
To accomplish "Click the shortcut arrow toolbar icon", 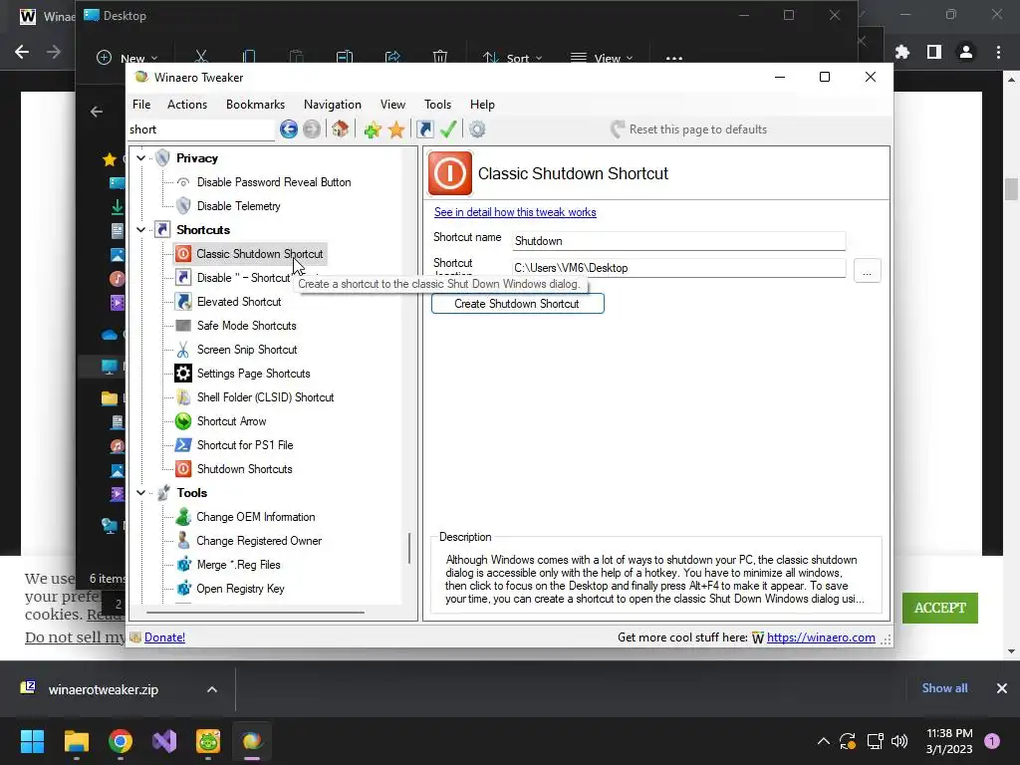I will click(x=425, y=129).
